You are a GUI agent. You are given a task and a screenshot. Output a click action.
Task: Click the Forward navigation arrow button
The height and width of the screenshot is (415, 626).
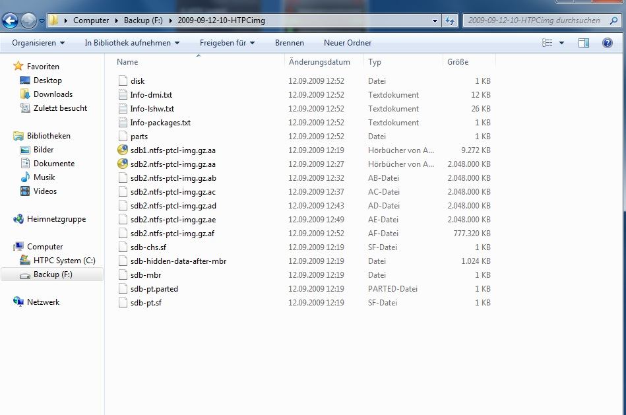click(28, 20)
